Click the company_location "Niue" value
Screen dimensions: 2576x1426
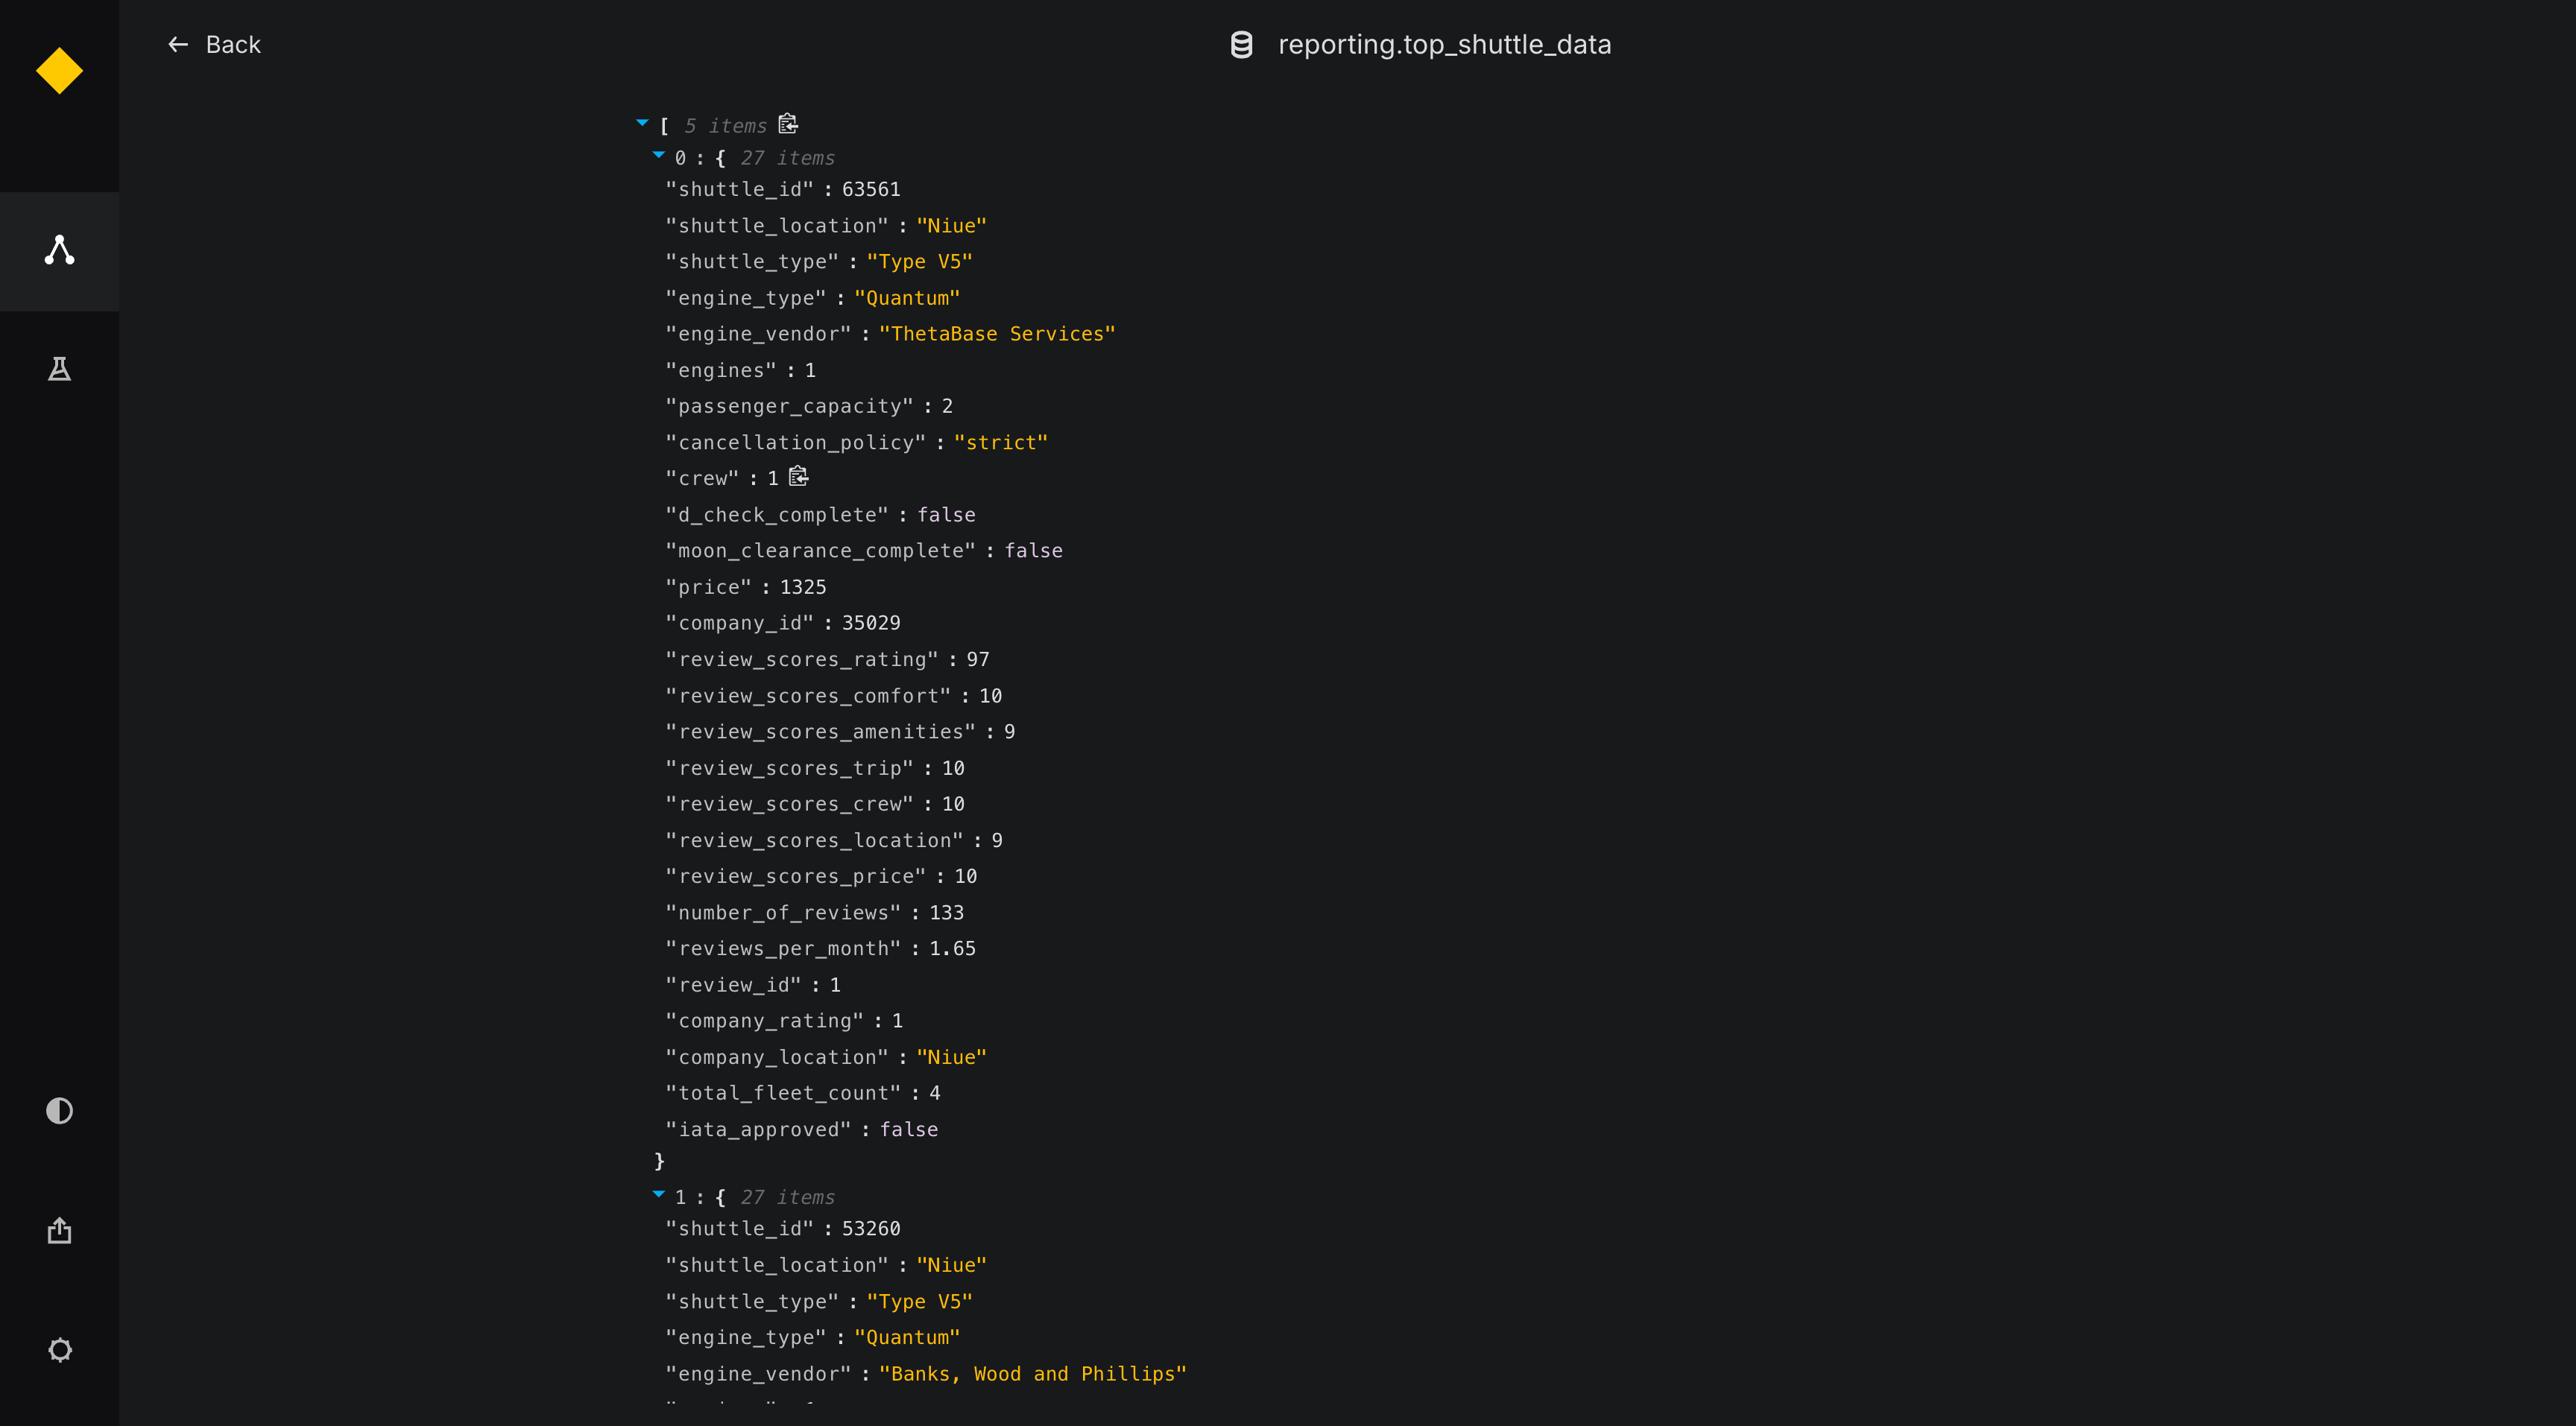(951, 1057)
